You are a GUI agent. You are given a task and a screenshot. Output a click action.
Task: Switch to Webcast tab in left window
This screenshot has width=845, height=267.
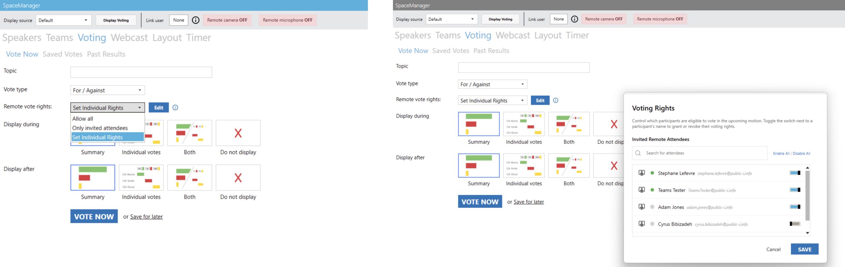tap(129, 38)
